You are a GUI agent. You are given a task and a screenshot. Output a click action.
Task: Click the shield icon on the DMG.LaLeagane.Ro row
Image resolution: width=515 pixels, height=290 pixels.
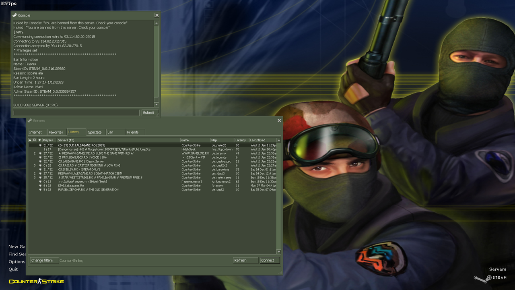click(x=40, y=185)
